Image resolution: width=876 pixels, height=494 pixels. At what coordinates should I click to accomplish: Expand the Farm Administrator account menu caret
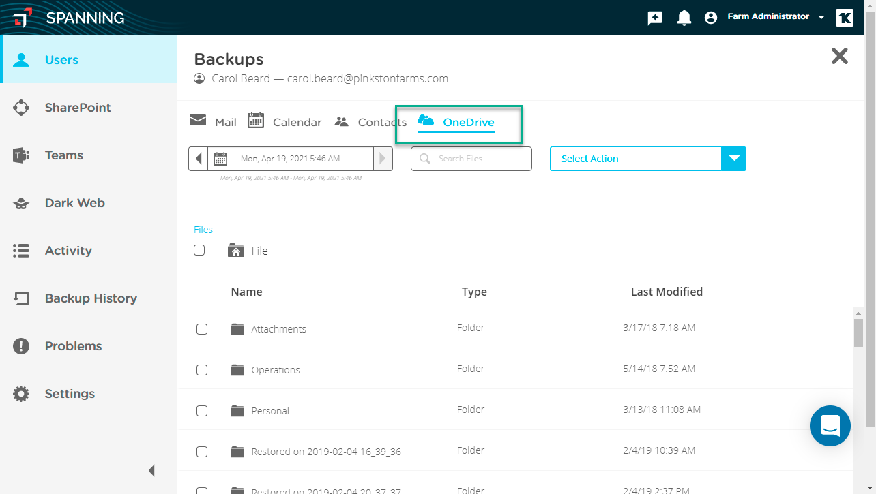[821, 18]
